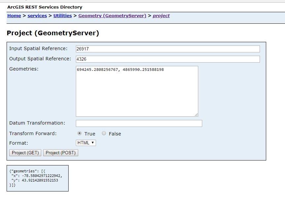Viewport: 285px width, 203px height.
Task: Open the Format HTML dropdown
Action: point(86,143)
